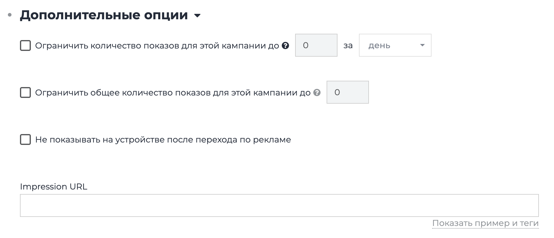This screenshot has height=238, width=554.
Task: Click the label Ограничить общее количество показов
Action: [173, 93]
